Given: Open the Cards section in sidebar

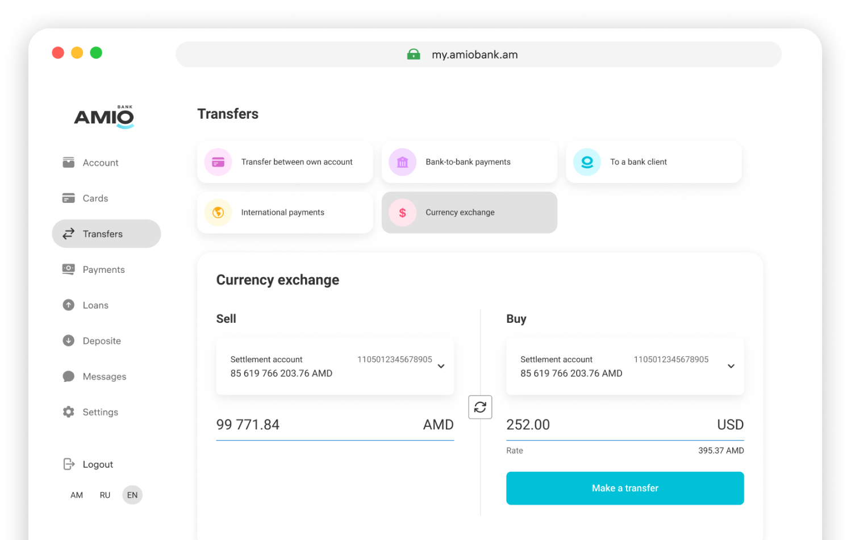Looking at the screenshot, I should click(95, 198).
